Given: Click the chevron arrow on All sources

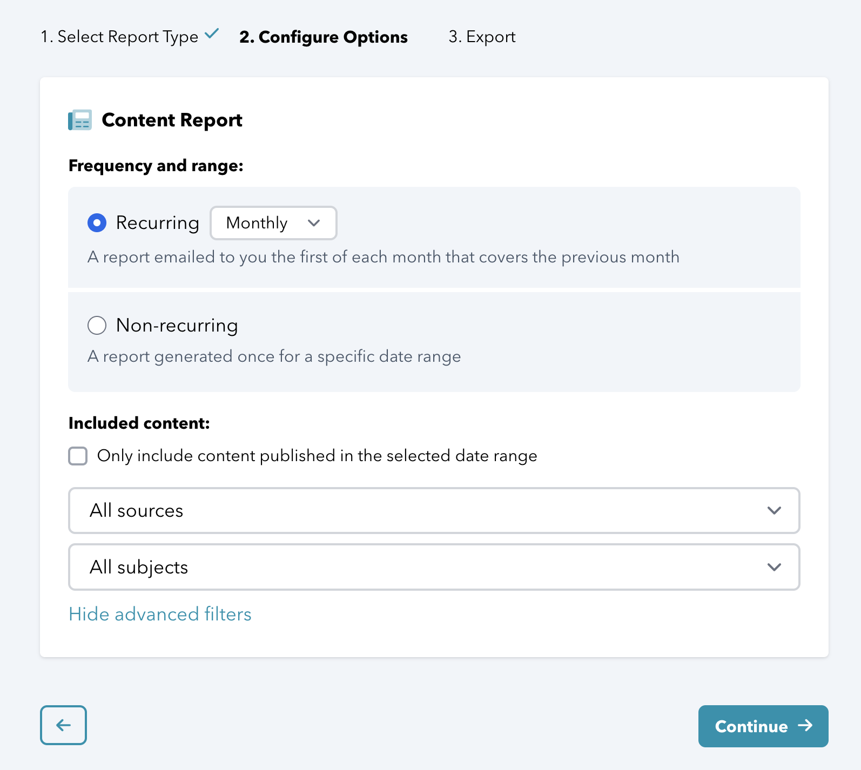Looking at the screenshot, I should (774, 511).
